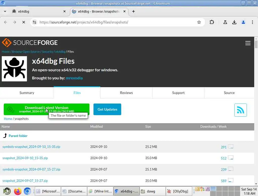Click Download Latest Version button
This screenshot has width=258, height=196.
pos(47,109)
